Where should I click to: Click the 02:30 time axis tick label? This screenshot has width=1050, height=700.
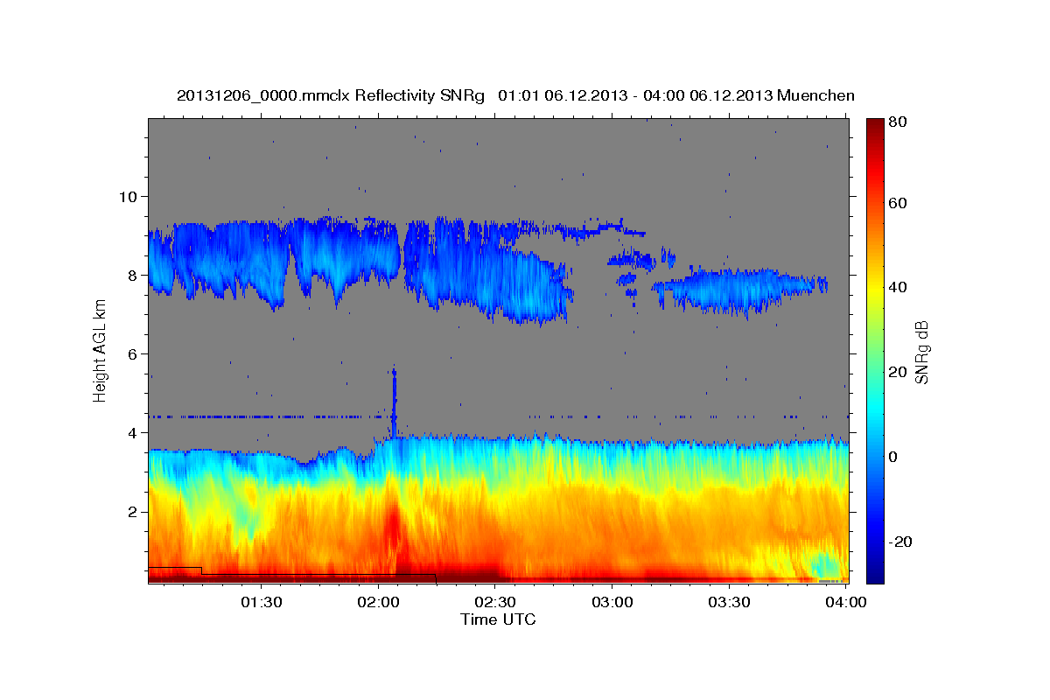click(x=496, y=603)
